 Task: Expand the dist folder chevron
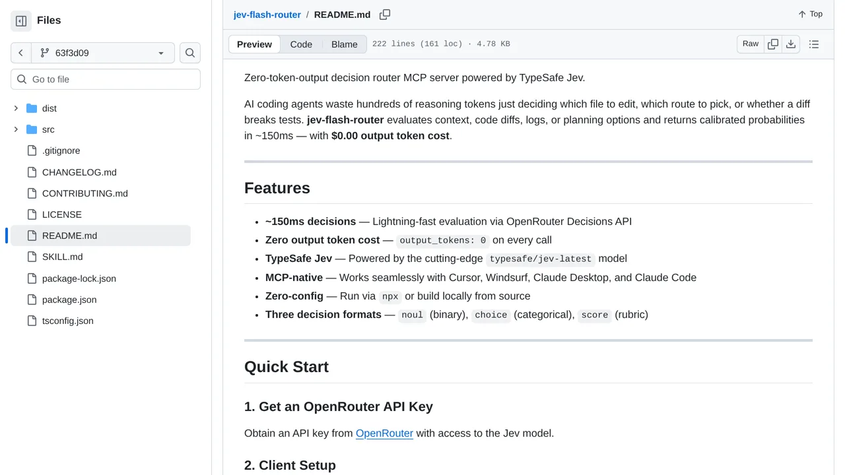click(16, 108)
